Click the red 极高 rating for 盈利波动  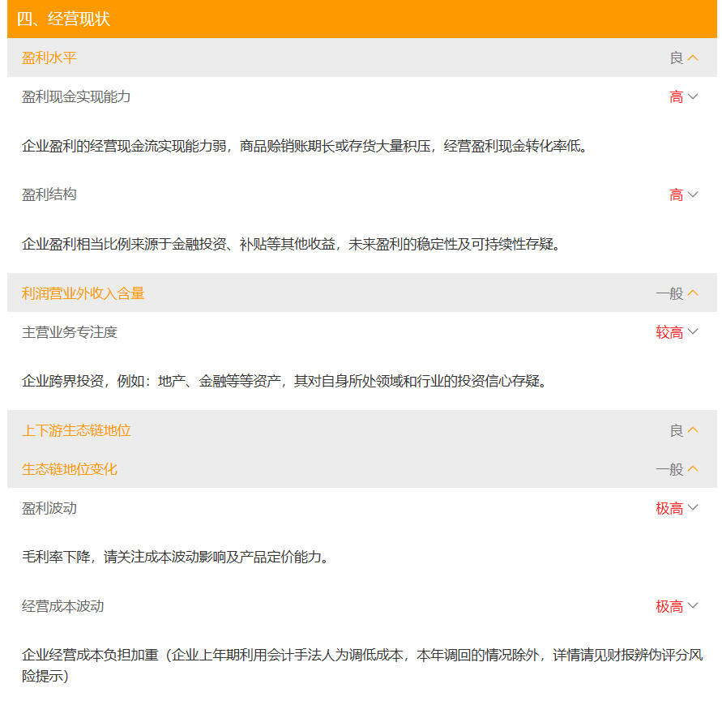tap(669, 508)
